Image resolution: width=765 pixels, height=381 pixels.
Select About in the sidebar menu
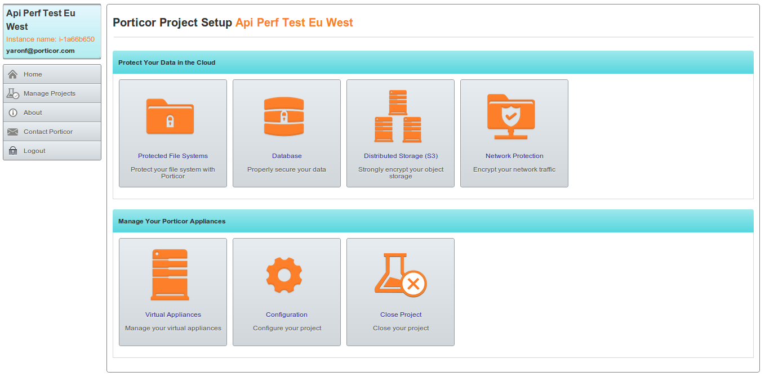(33, 113)
